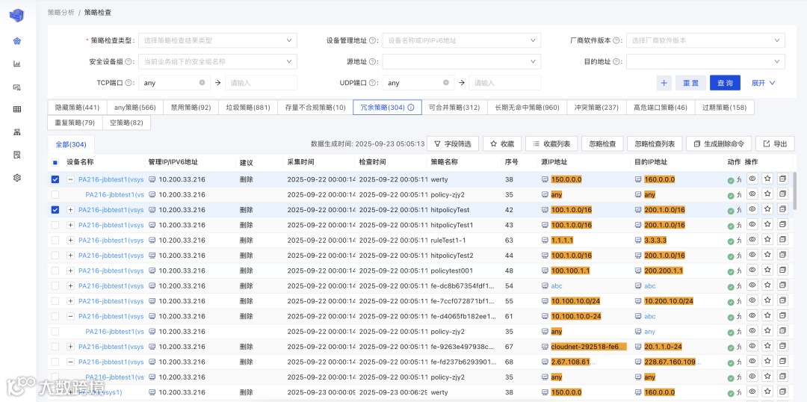Open the settings gear icon in the sidebar

(17, 178)
